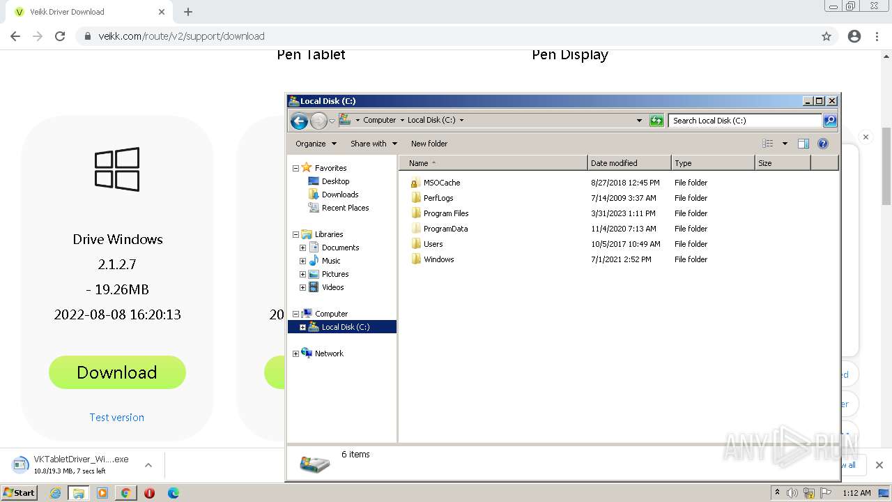Click Download for Drive Windows
Screen dimensions: 892x502
117,372
